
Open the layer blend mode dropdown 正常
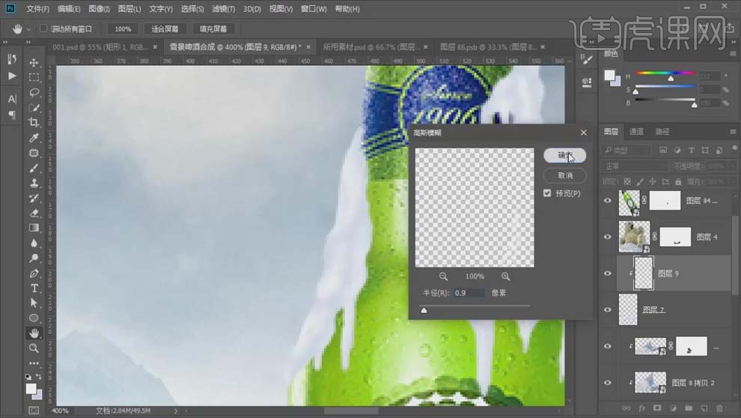pos(632,166)
